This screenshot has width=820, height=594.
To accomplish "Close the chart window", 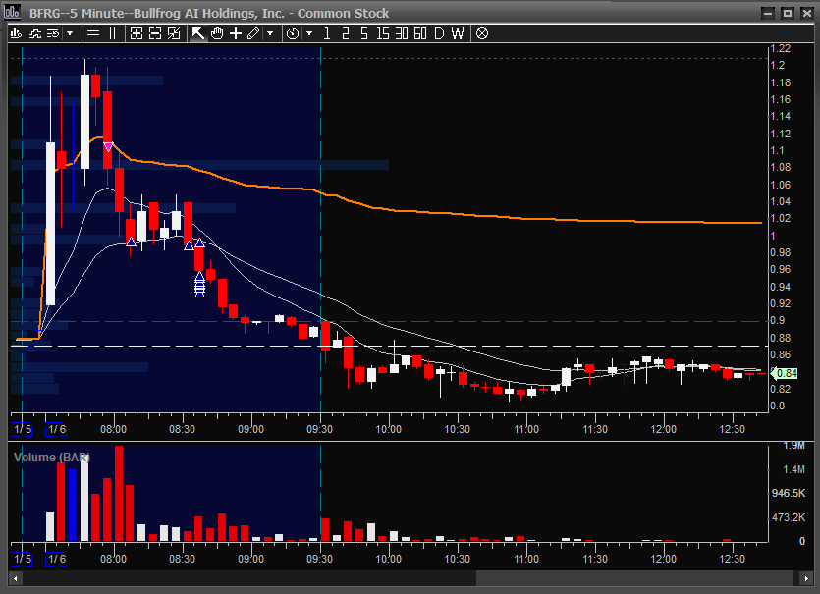I will [807, 13].
